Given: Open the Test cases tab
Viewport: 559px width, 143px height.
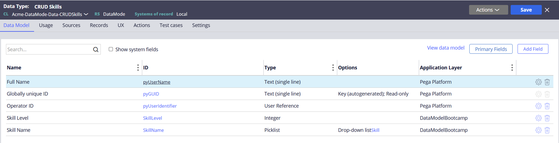Looking at the screenshot, I should pos(171,25).
